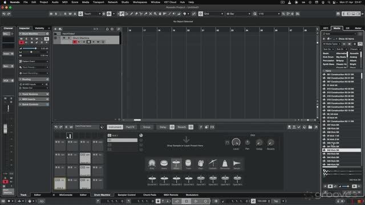Select the Object Selection arrow tool

122,14
